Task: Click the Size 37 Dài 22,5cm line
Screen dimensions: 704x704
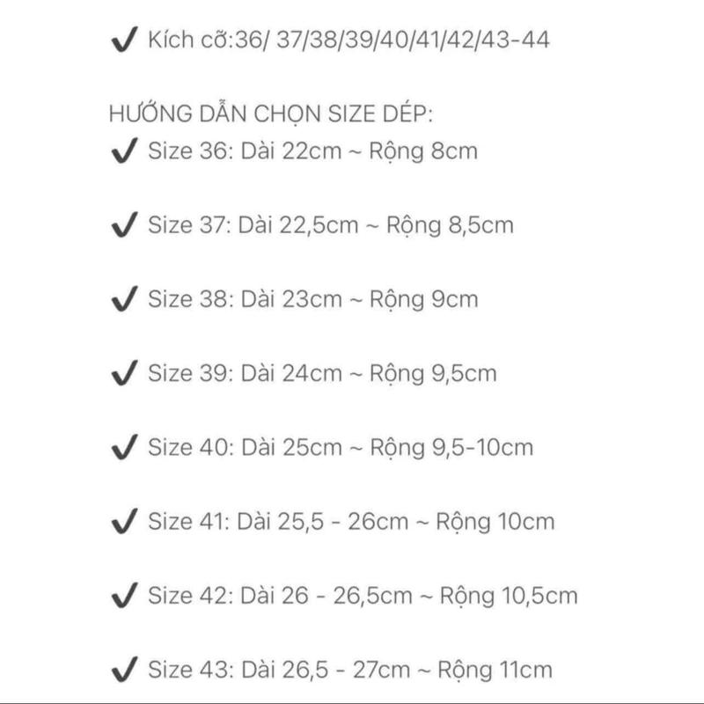Action: click(331, 226)
